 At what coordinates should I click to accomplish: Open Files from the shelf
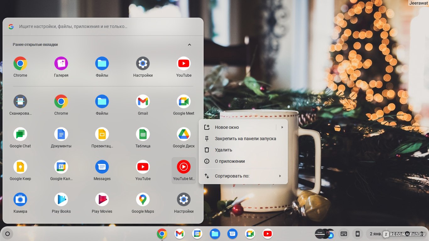pos(215,234)
